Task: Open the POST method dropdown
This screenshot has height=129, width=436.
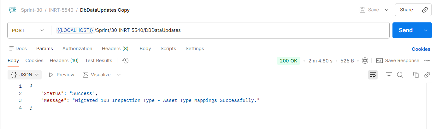Action: 28,30
